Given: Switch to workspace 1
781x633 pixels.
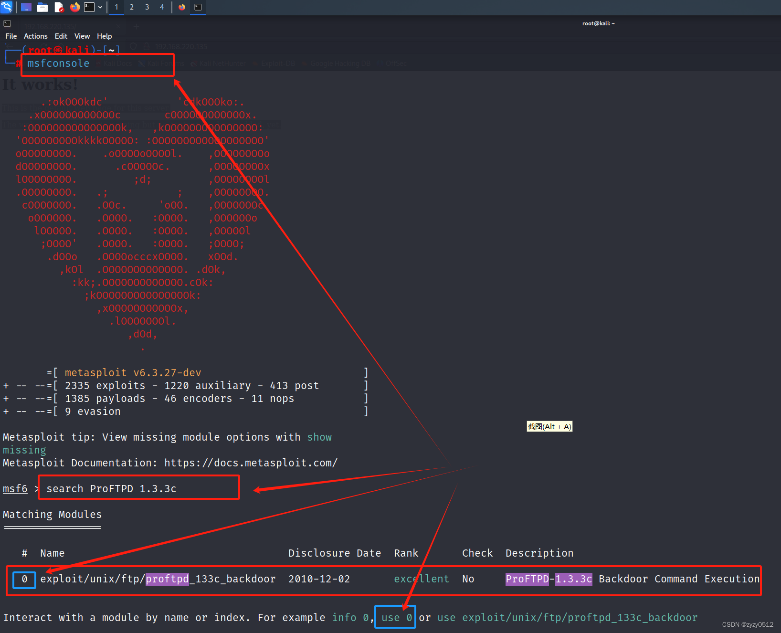Looking at the screenshot, I should click(x=116, y=7).
